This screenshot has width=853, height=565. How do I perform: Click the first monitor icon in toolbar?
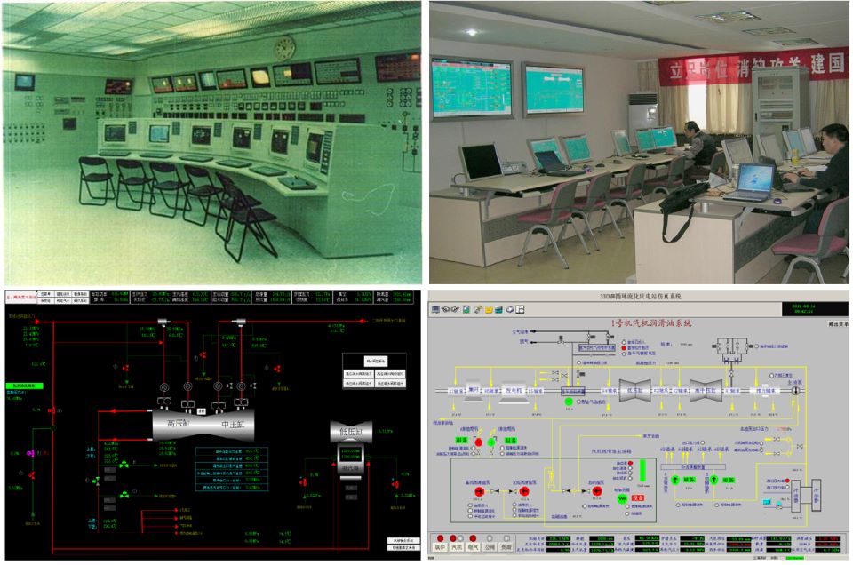(435, 309)
